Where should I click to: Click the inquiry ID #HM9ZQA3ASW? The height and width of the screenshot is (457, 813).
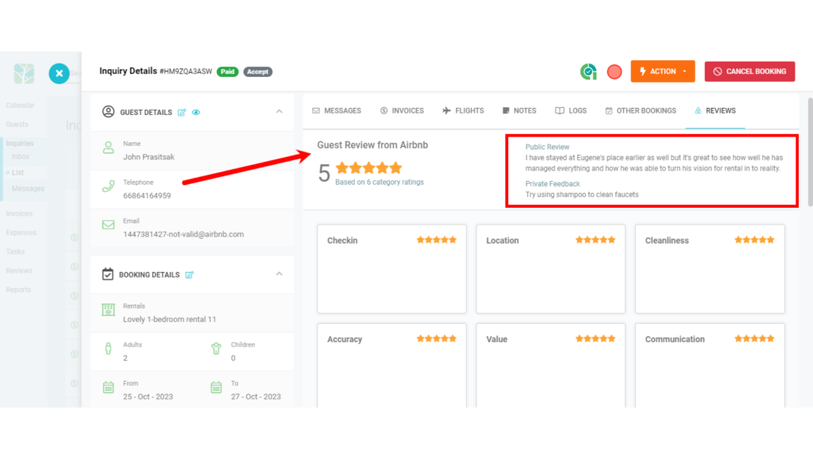[186, 71]
